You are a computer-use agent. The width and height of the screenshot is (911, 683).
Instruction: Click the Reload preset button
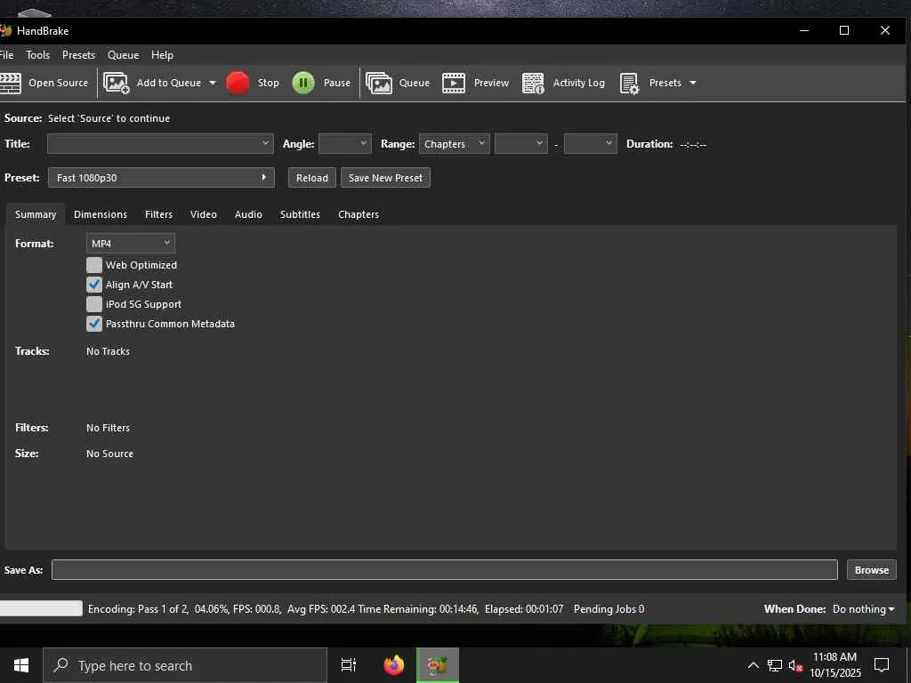312,178
